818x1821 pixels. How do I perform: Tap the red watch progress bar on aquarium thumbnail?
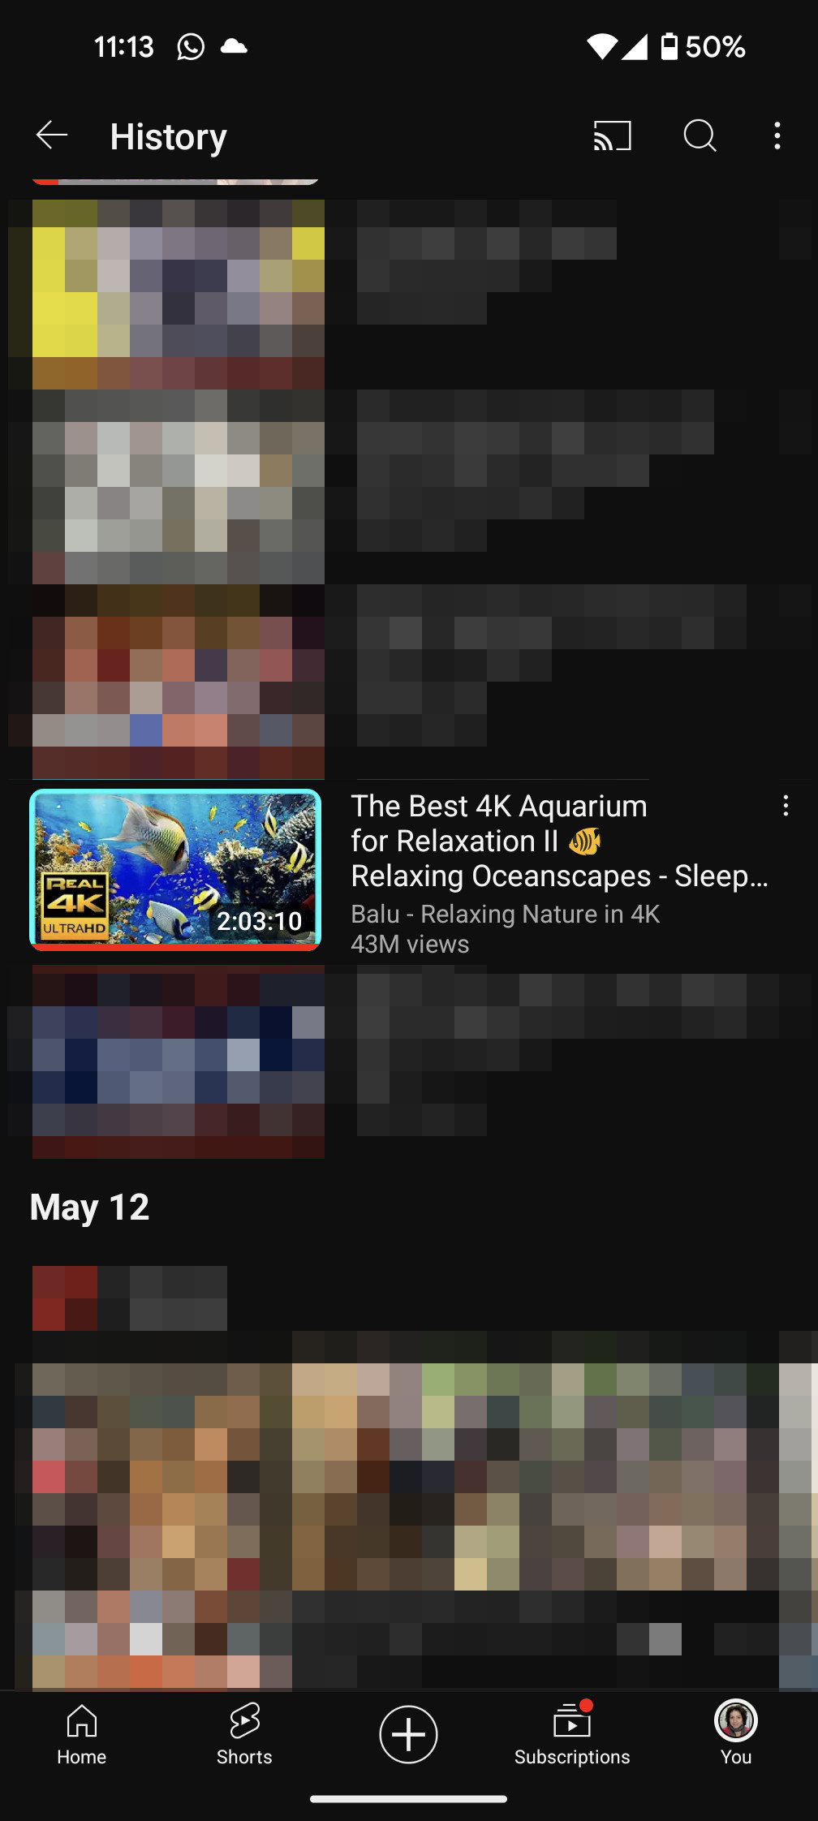(x=175, y=946)
